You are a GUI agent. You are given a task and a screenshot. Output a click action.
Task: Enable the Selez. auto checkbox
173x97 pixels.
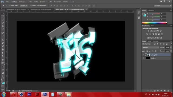point(10,6)
